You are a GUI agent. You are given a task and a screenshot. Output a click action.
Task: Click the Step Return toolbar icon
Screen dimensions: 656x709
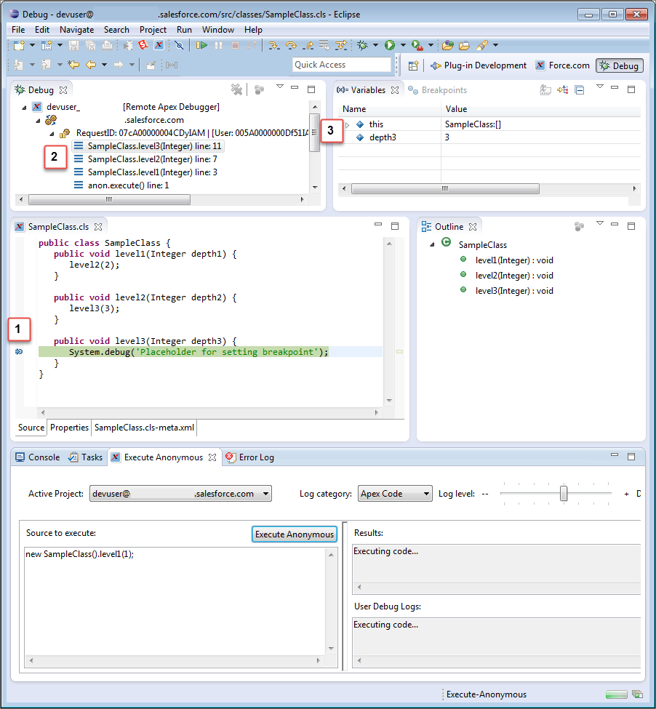pos(308,45)
